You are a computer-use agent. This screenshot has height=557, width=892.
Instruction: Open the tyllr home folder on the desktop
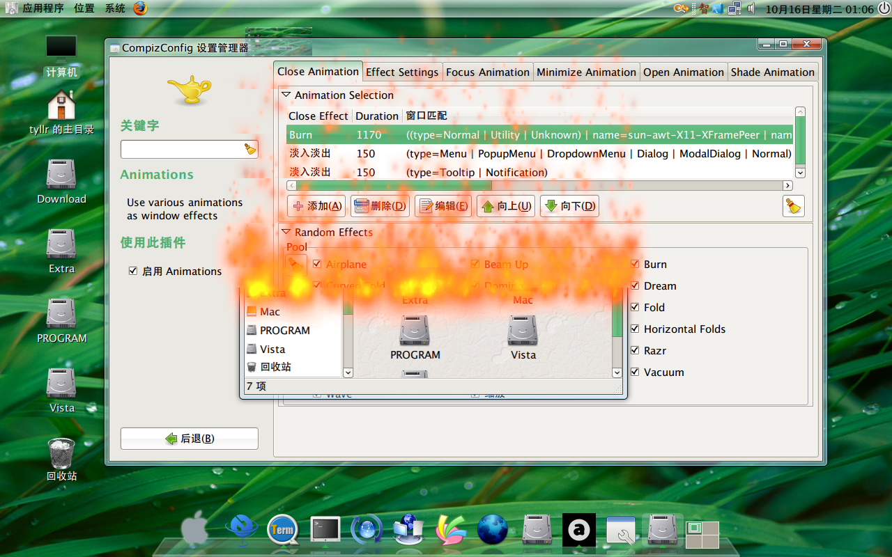tap(61, 111)
